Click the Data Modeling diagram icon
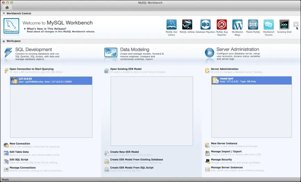 [111, 52]
